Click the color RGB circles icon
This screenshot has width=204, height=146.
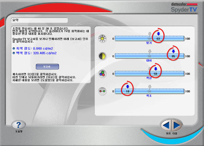tap(102, 74)
